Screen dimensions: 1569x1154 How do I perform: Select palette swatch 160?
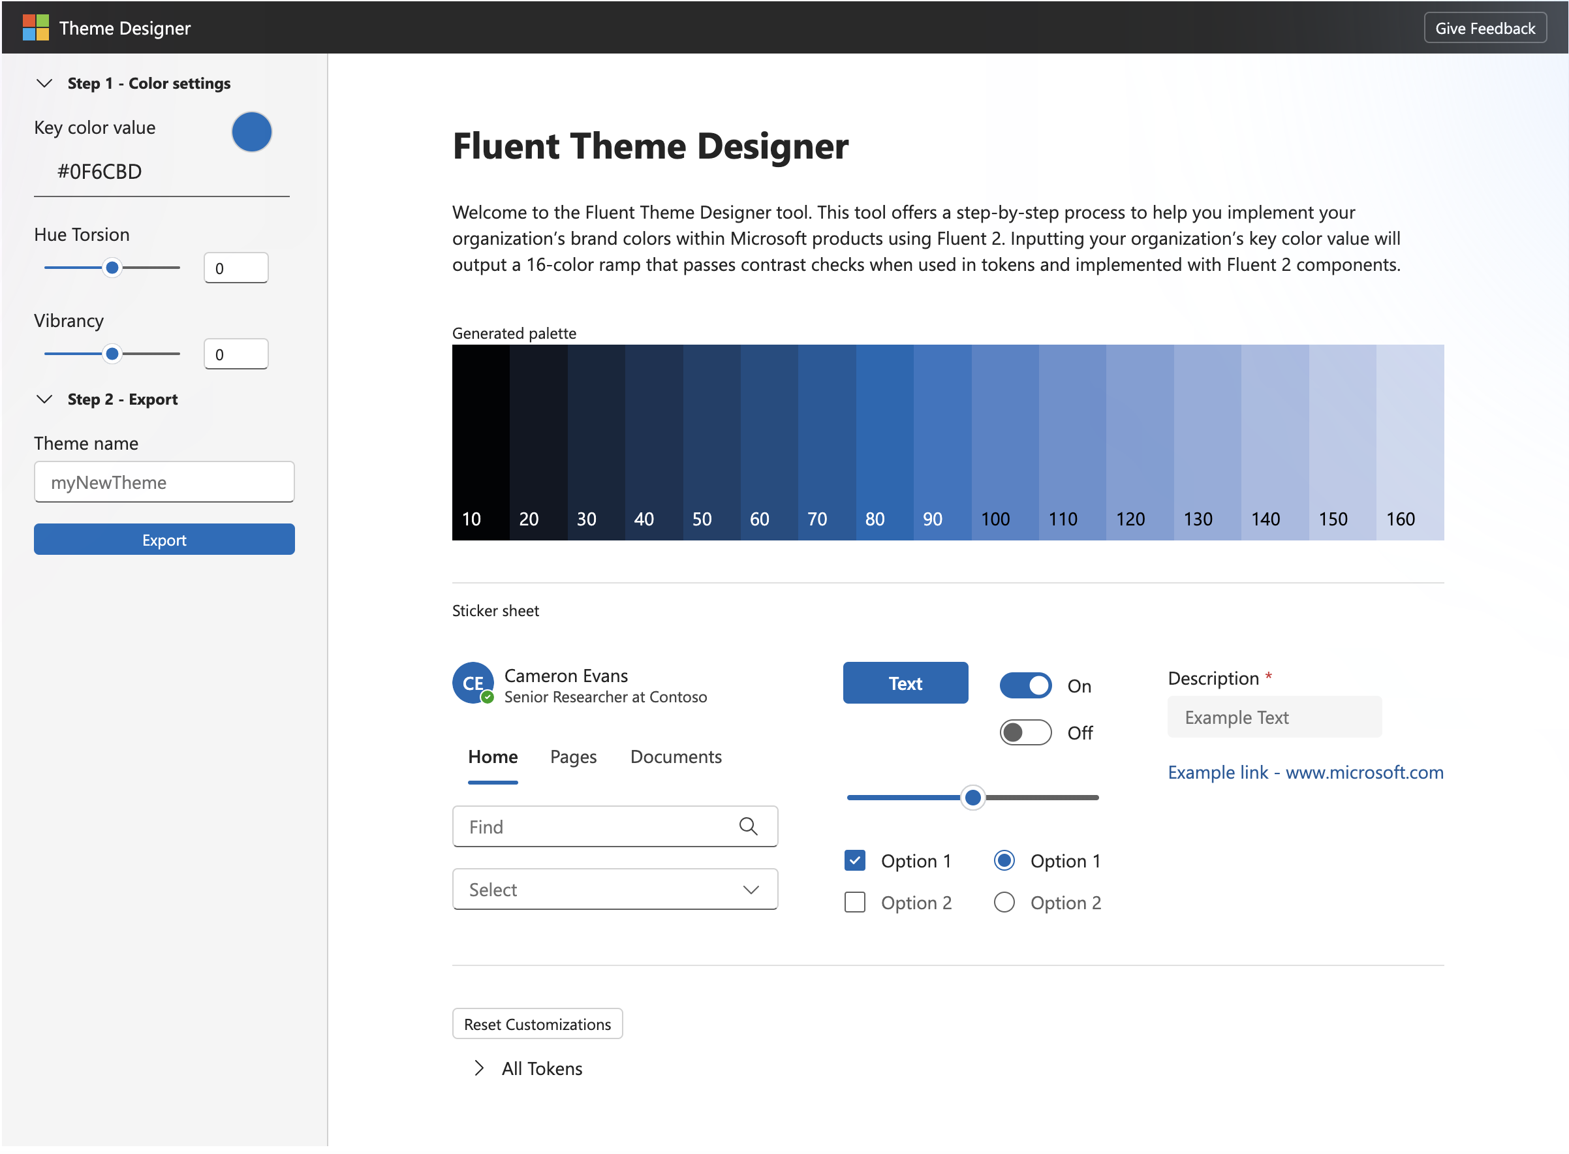click(1410, 442)
